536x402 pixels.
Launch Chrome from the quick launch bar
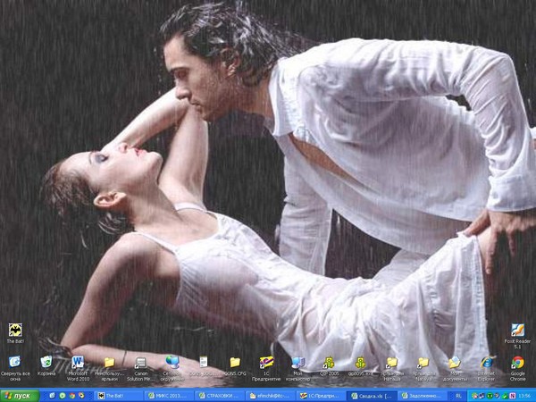pyautogui.click(x=72, y=396)
